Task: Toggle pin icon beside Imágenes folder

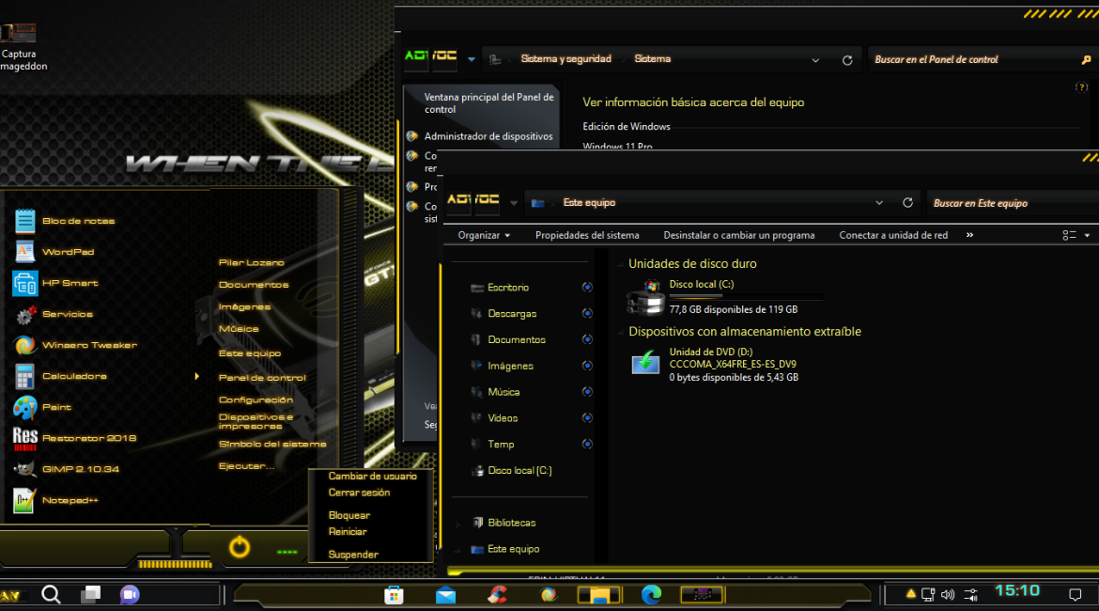Action: point(587,366)
